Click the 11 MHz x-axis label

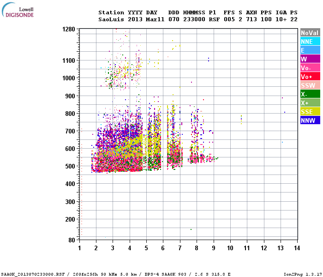pos(247,248)
